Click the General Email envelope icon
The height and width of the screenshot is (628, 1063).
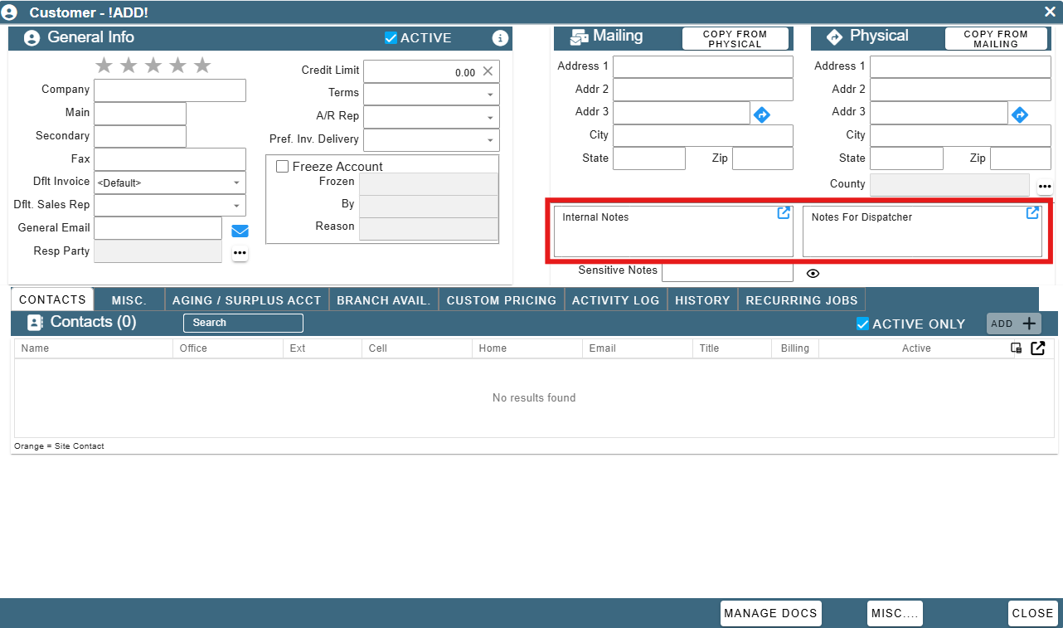[240, 231]
